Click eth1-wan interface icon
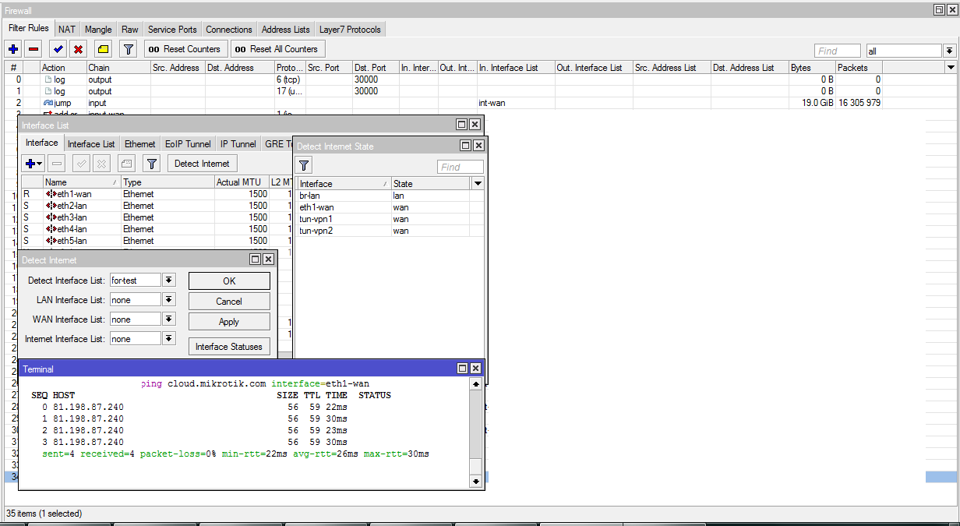Image resolution: width=960 pixels, height=526 pixels. 51,194
